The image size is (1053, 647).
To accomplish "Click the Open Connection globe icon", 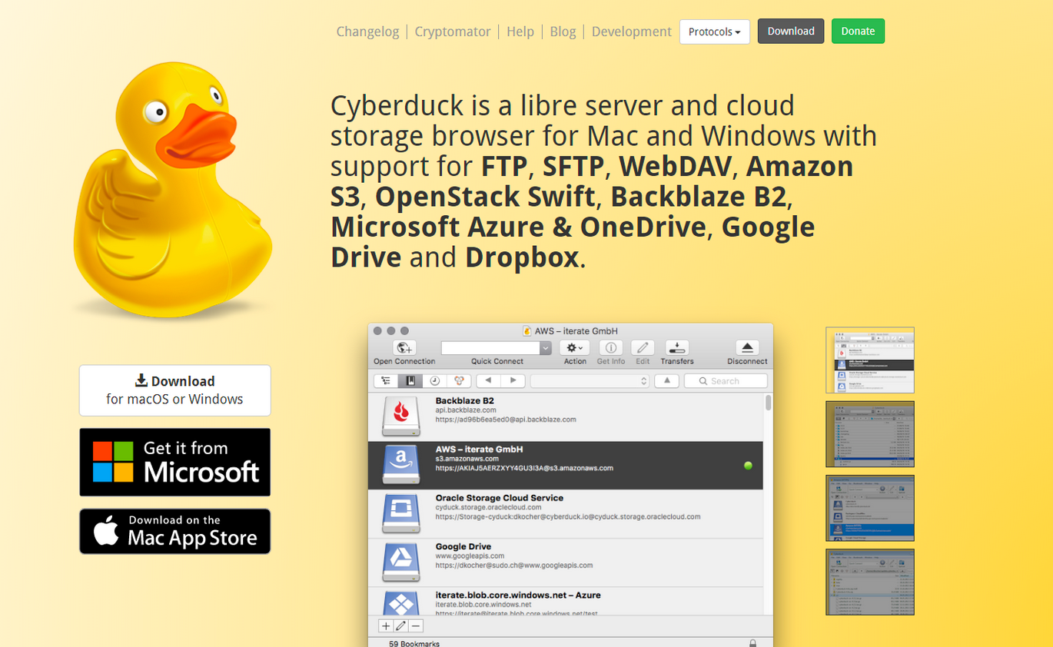I will pos(404,348).
